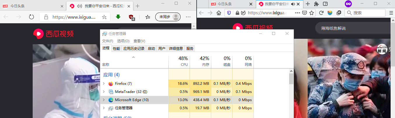
Task: Switch to the 性能 tab
Action: click(x=116, y=49)
